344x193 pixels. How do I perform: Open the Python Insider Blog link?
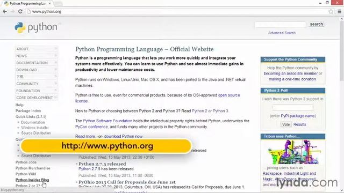click(x=32, y=180)
